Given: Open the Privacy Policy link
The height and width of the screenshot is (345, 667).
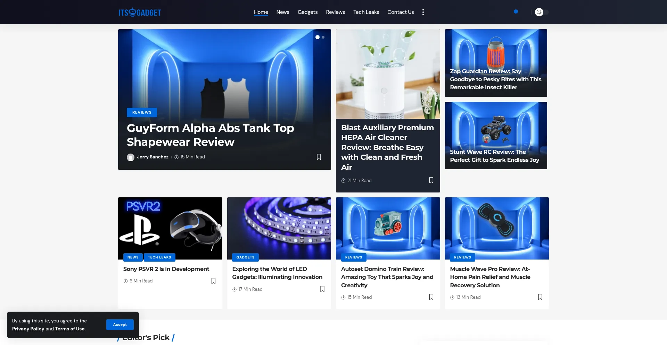Looking at the screenshot, I should [28, 329].
